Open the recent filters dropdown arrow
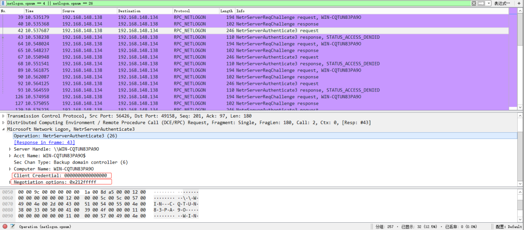 489,3
